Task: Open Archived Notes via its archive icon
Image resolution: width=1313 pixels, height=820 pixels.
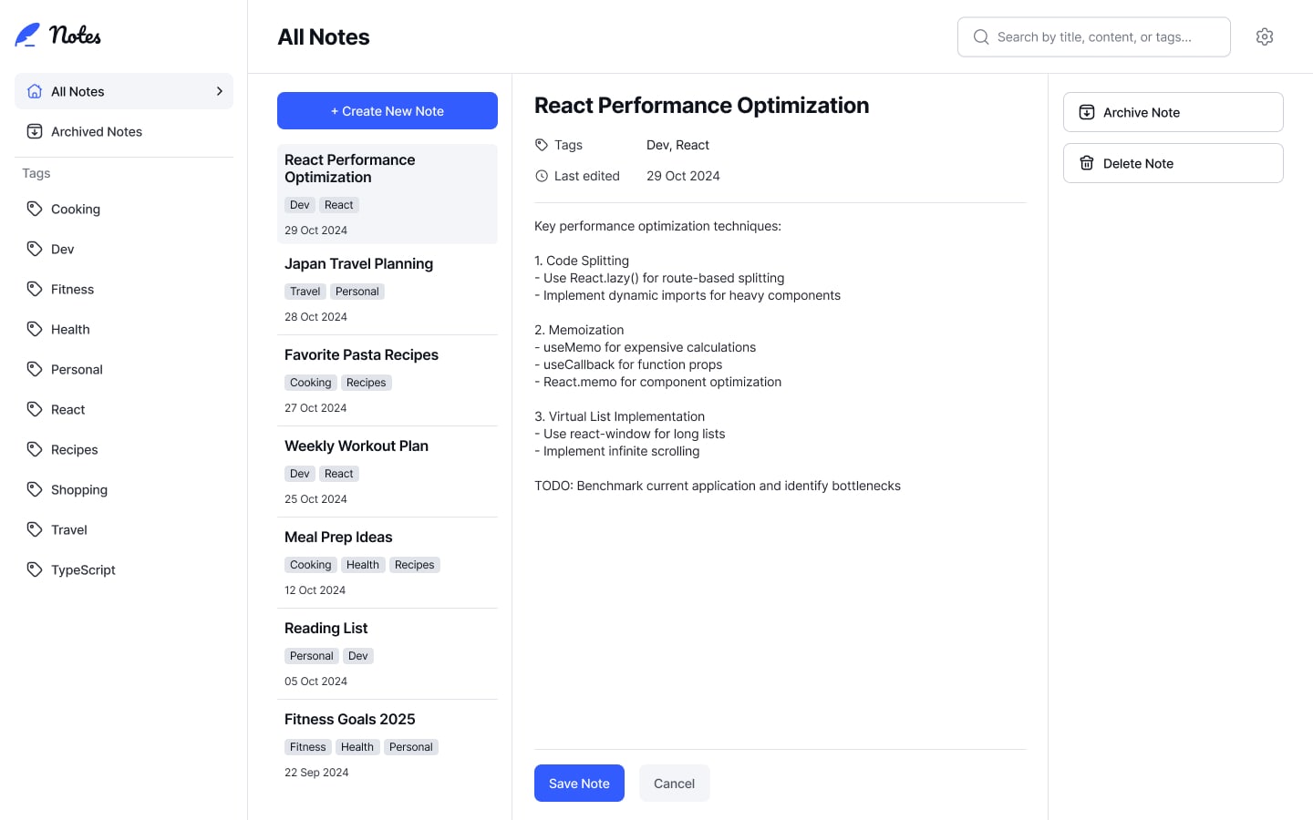Action: [x=34, y=131]
